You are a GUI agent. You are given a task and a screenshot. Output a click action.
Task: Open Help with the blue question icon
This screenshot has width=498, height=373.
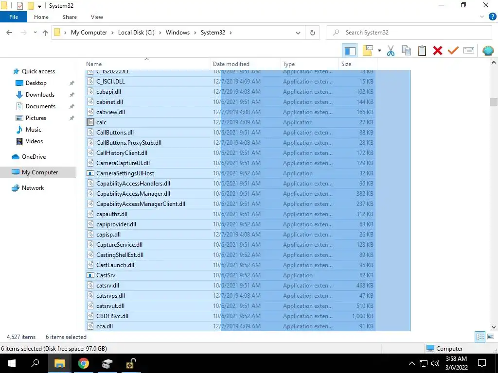click(492, 17)
